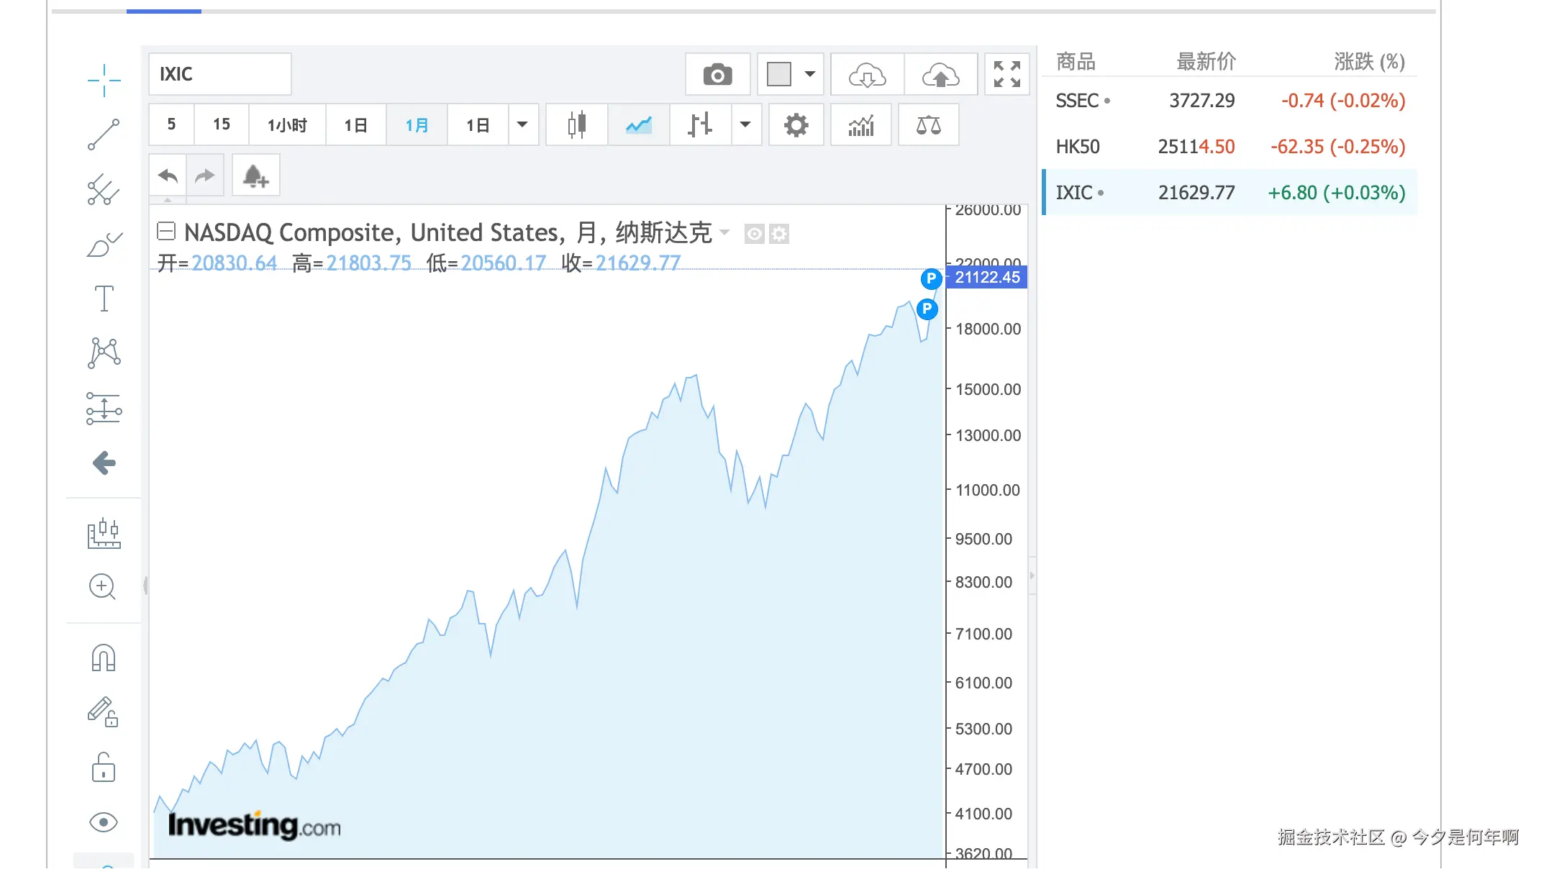Screen dimensions: 1541x869
Task: Open chart settings gear
Action: pyautogui.click(x=796, y=124)
